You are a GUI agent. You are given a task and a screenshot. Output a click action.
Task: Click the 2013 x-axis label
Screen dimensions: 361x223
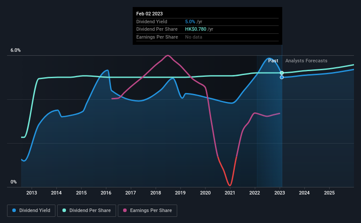click(32, 193)
